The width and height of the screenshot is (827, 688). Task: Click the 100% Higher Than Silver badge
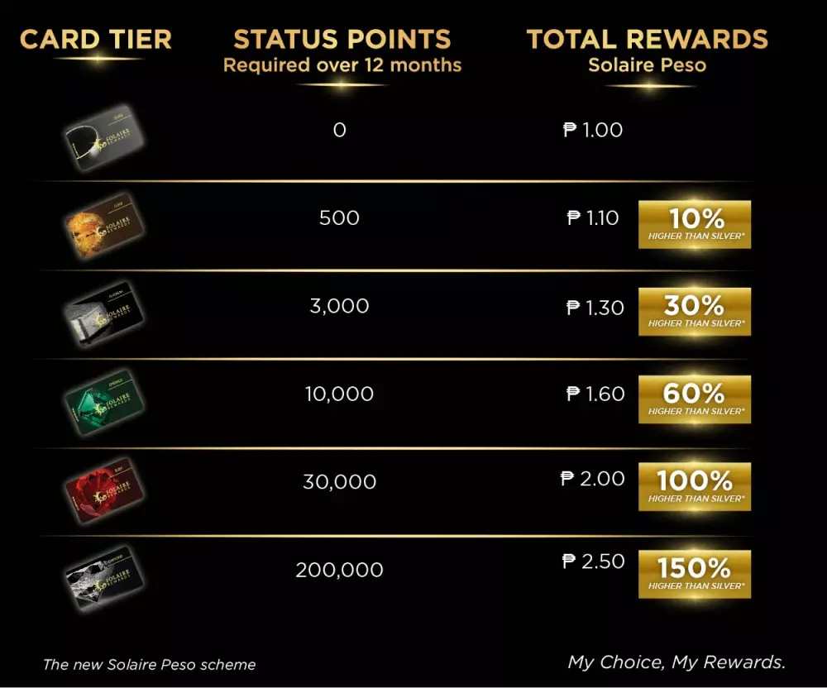[x=695, y=486]
